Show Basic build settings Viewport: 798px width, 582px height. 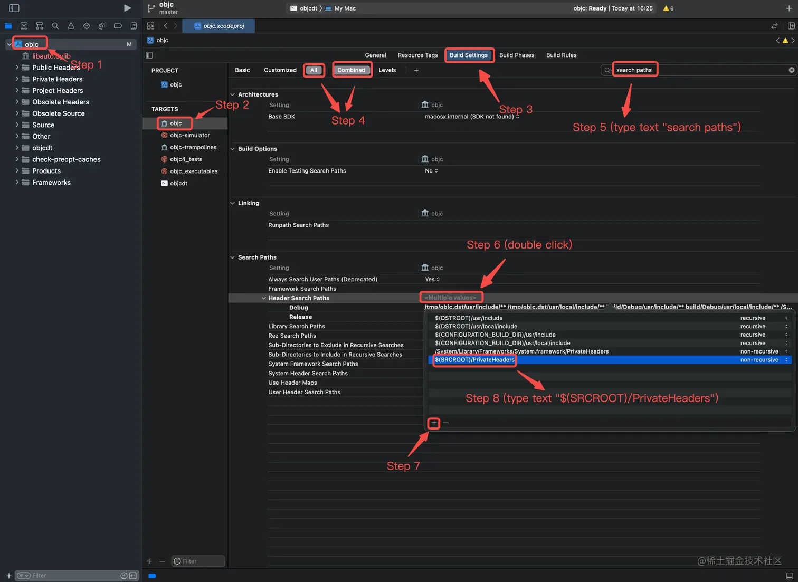pos(242,70)
